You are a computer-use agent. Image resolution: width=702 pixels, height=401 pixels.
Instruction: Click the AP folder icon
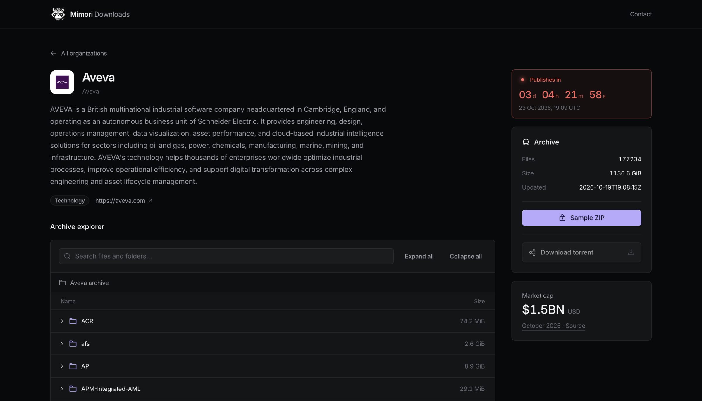73,366
